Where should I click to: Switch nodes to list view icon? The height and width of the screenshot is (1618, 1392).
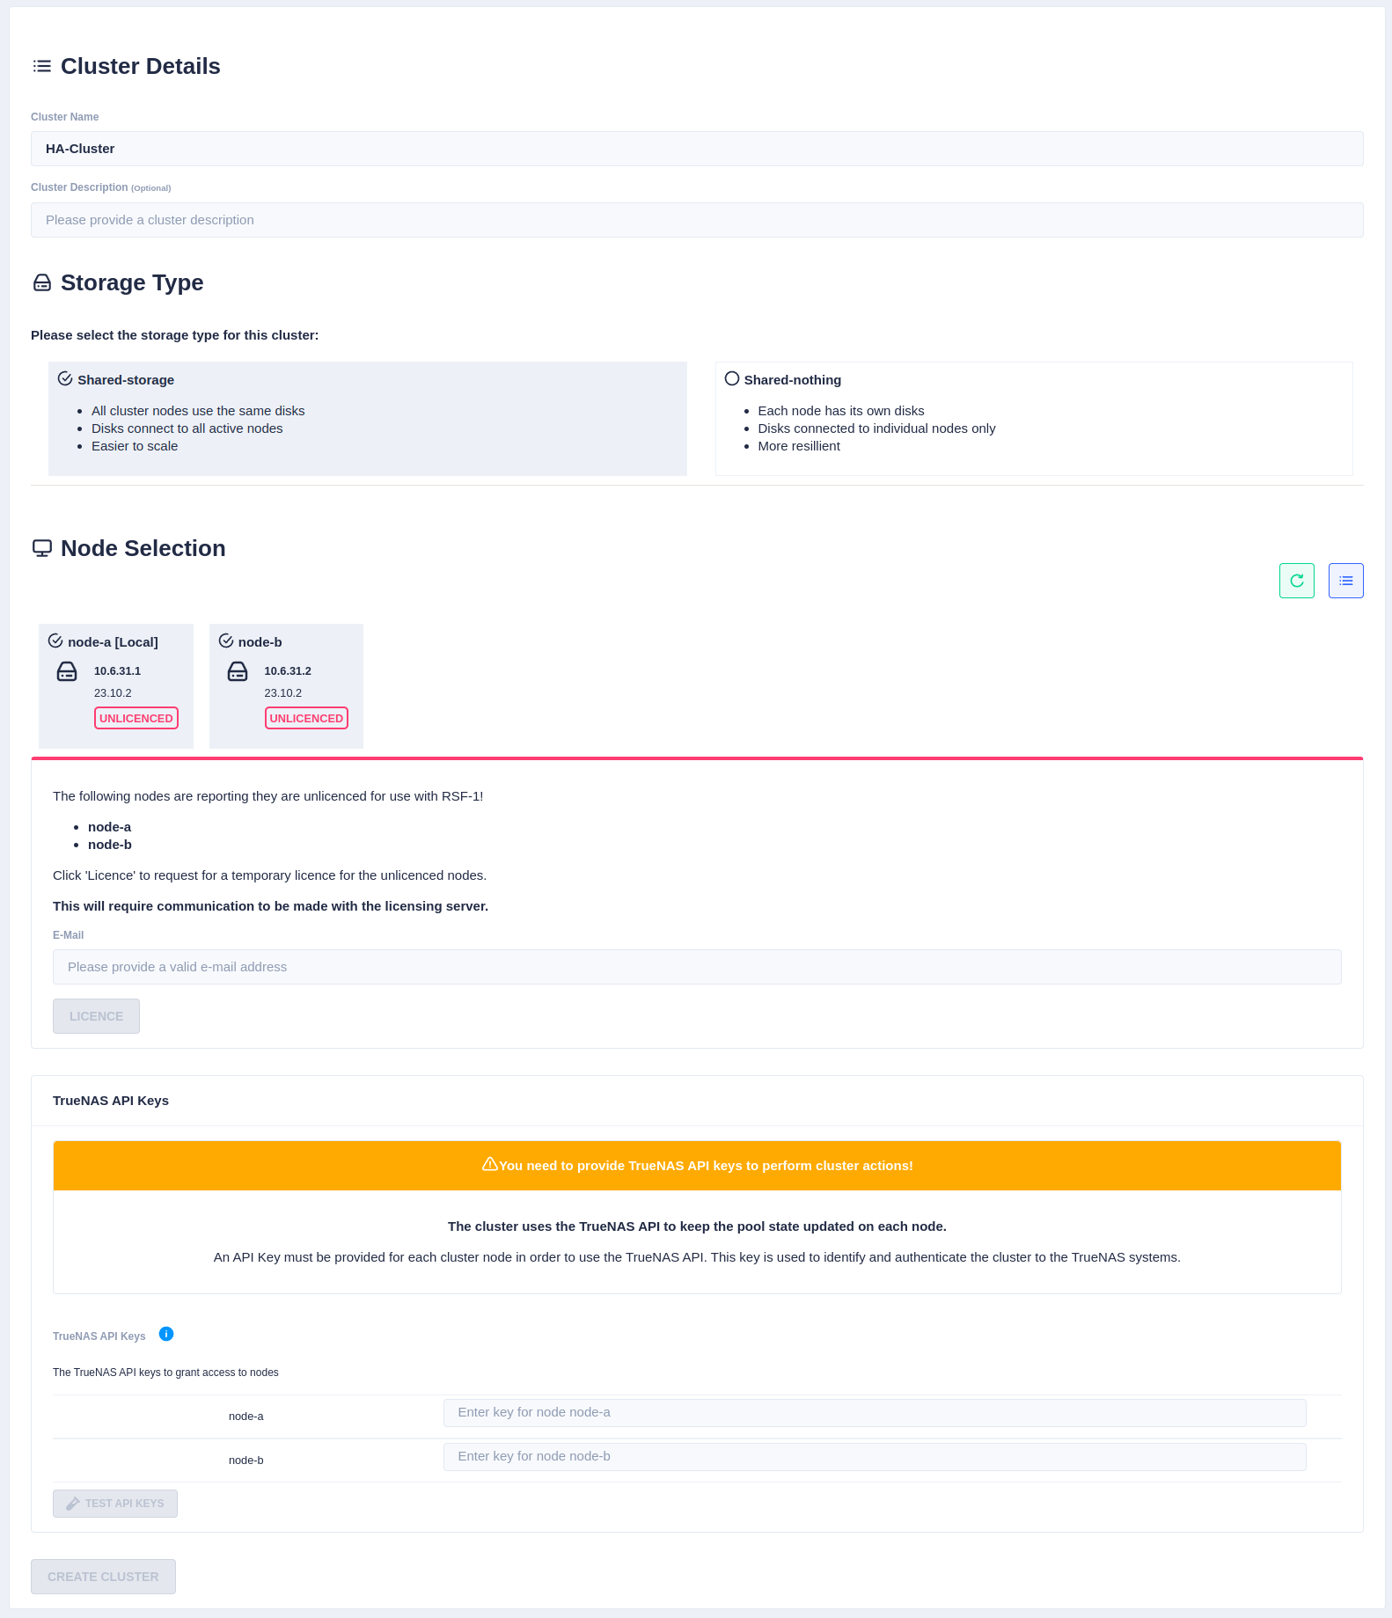pyautogui.click(x=1345, y=581)
